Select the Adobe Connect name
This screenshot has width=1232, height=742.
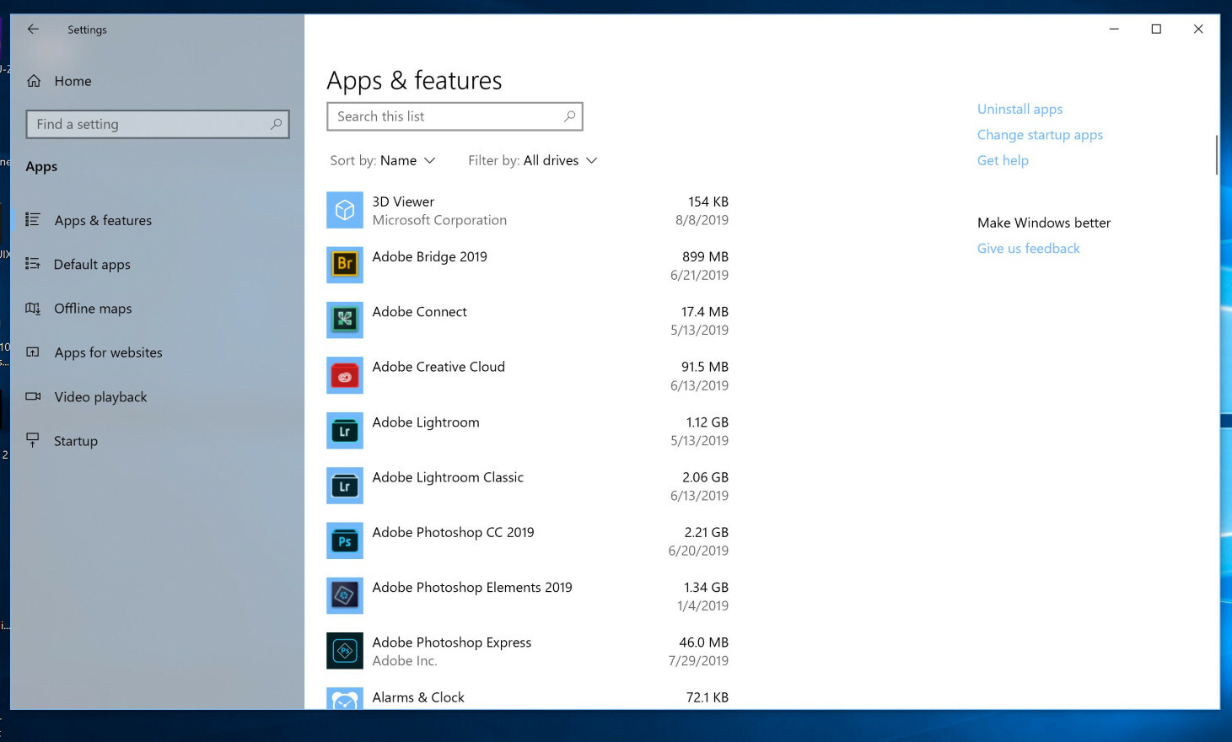[x=419, y=312]
